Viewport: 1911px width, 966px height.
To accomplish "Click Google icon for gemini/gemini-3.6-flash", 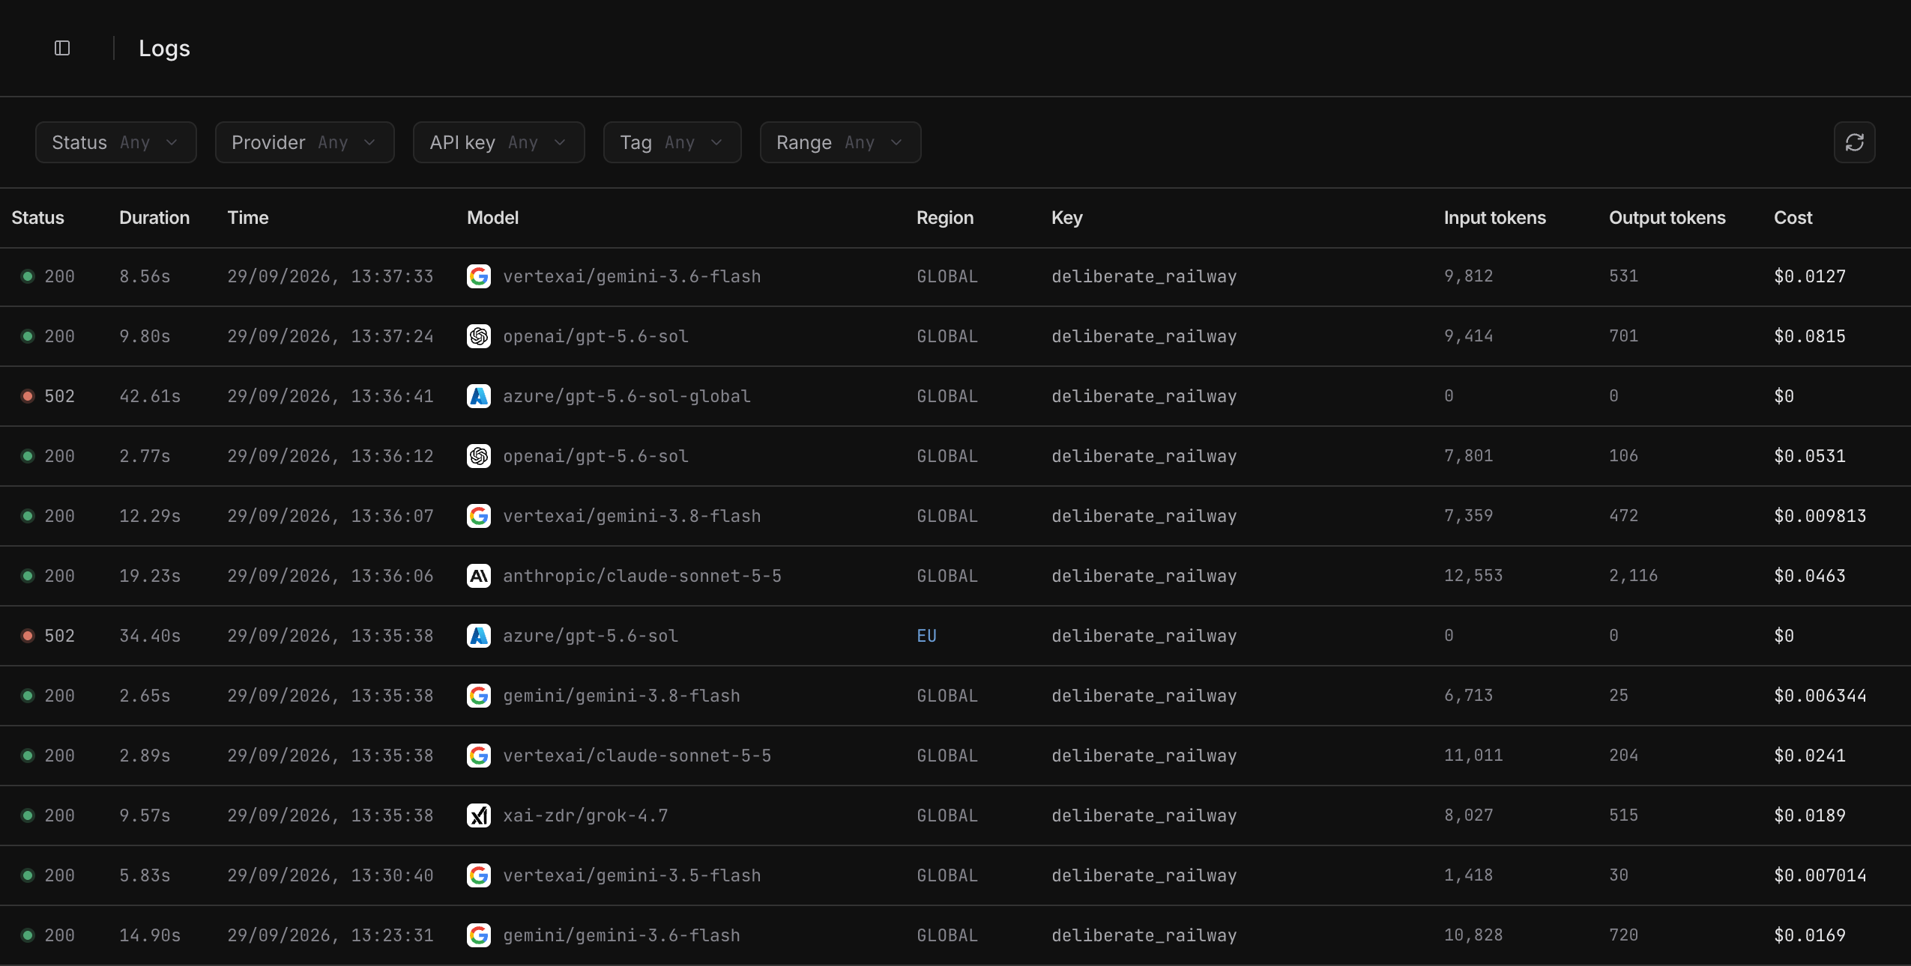I will click(x=479, y=935).
